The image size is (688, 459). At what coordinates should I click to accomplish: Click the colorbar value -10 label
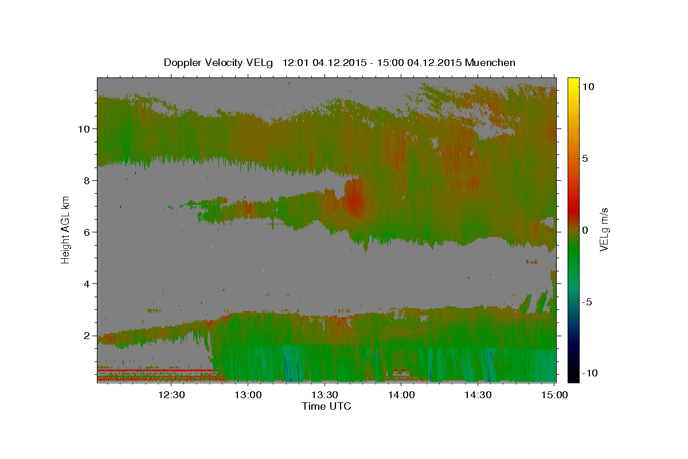tap(590, 374)
